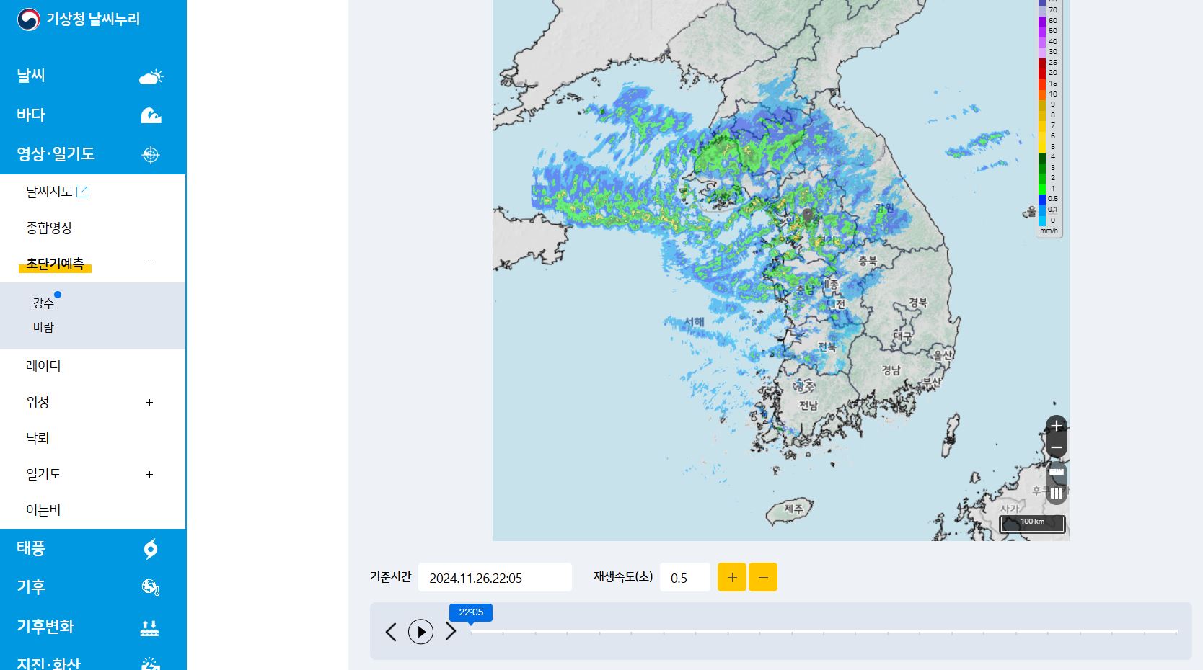Image resolution: width=1203 pixels, height=670 pixels.
Task: Click the 기준시간 date input field
Action: pos(495,576)
